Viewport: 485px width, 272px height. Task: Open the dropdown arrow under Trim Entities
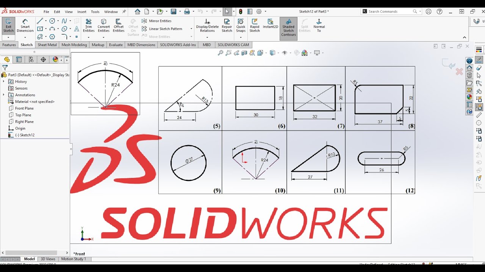(x=89, y=37)
